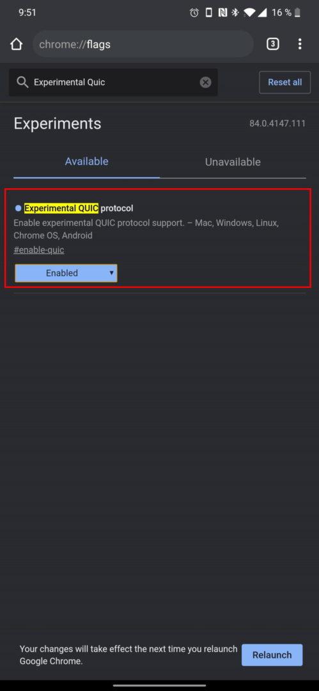319x691 pixels.
Task: Click the dropdown arrow beside Enabled
Action: click(111, 273)
